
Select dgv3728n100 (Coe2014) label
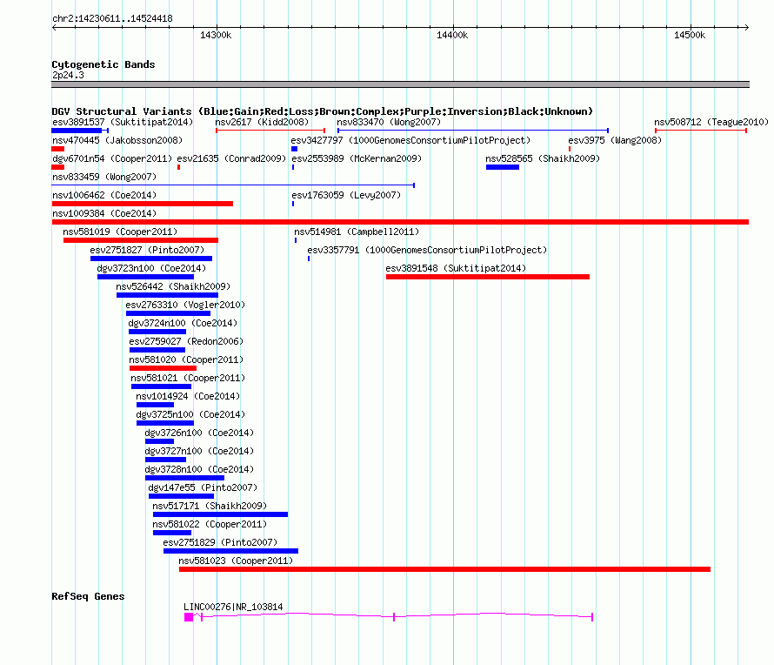click(x=199, y=469)
